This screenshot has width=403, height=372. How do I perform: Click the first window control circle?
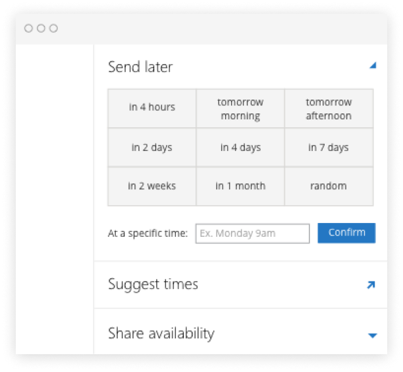[28, 28]
